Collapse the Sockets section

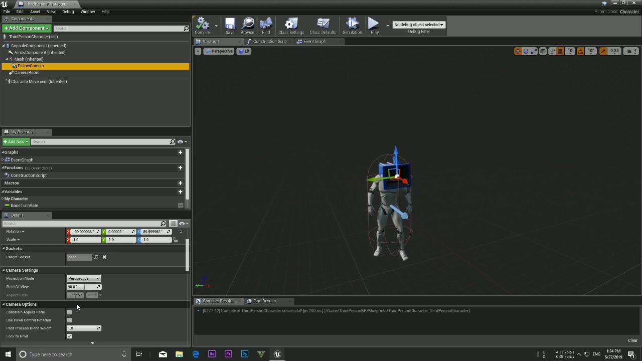point(3,249)
